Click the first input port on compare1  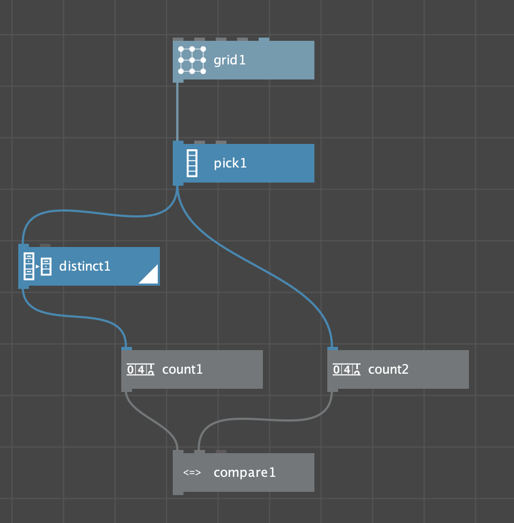[178, 452]
